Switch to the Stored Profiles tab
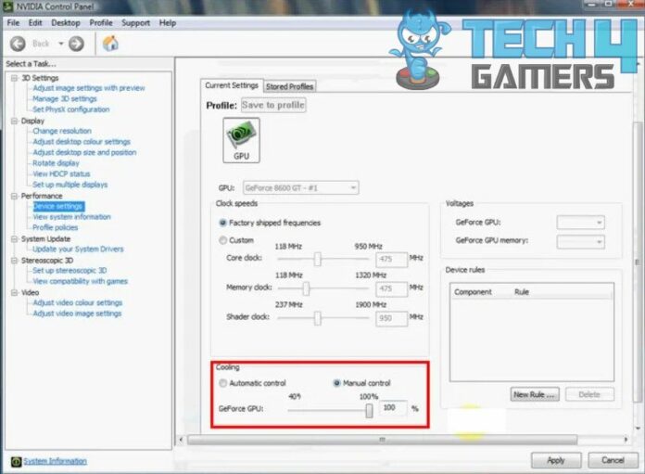The width and height of the screenshot is (645, 474). [289, 86]
